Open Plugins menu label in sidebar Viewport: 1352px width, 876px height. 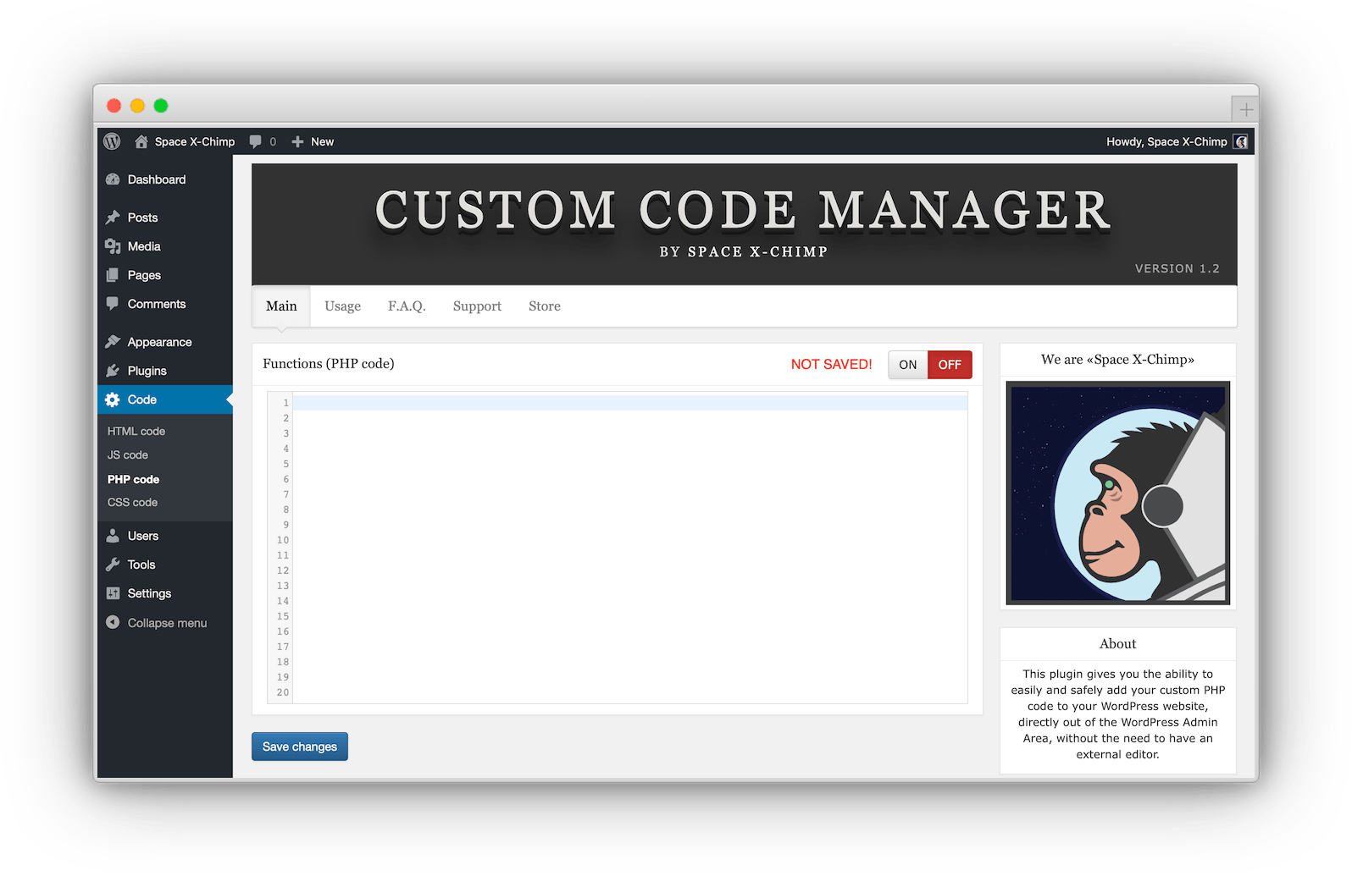tap(147, 371)
